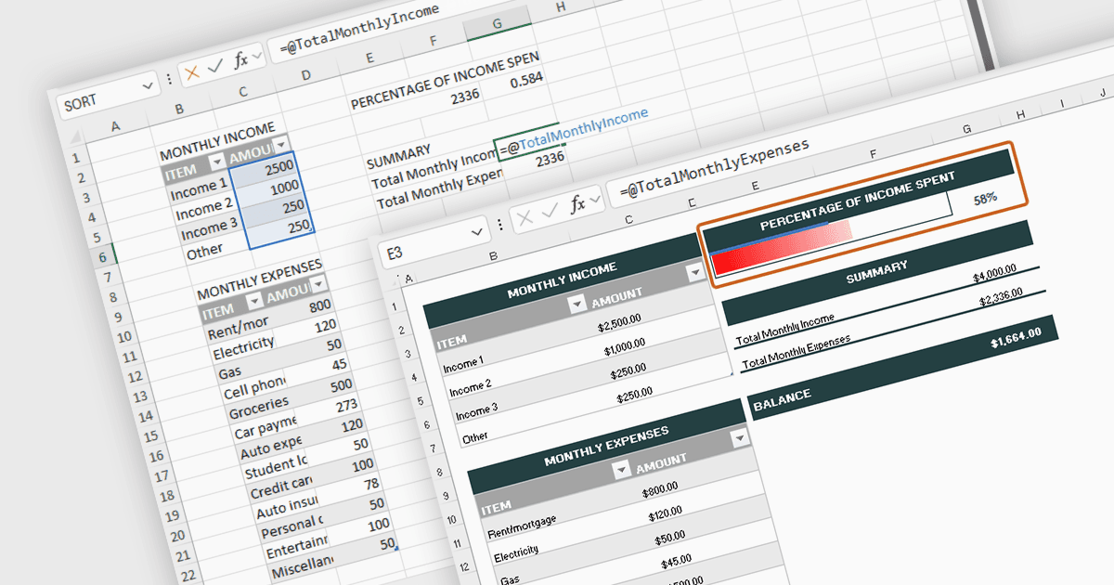Click 'Total Monthly Expenses' label in front window
The width and height of the screenshot is (1114, 585).
[x=796, y=351]
